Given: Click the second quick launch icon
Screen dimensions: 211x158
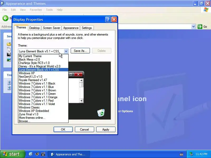Looking at the screenshot, I should [x=37, y=154].
